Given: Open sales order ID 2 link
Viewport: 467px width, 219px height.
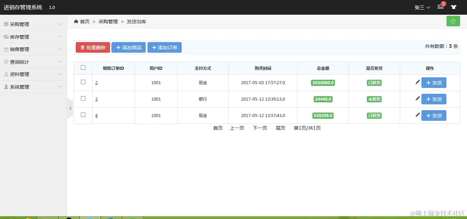Looking at the screenshot, I should coord(96,83).
